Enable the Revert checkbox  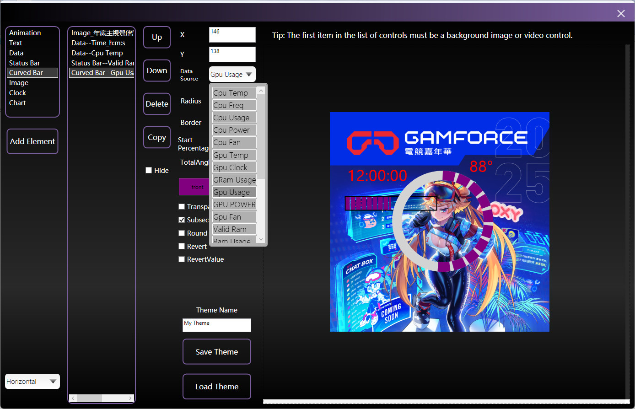pyautogui.click(x=182, y=246)
